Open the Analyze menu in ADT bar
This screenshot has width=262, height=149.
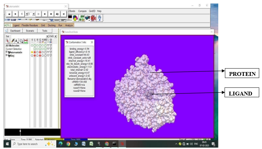(x=69, y=25)
